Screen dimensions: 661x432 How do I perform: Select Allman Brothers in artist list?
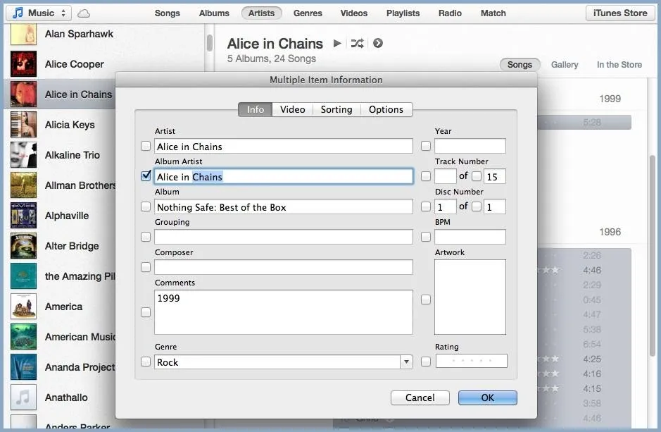pyautogui.click(x=60, y=185)
